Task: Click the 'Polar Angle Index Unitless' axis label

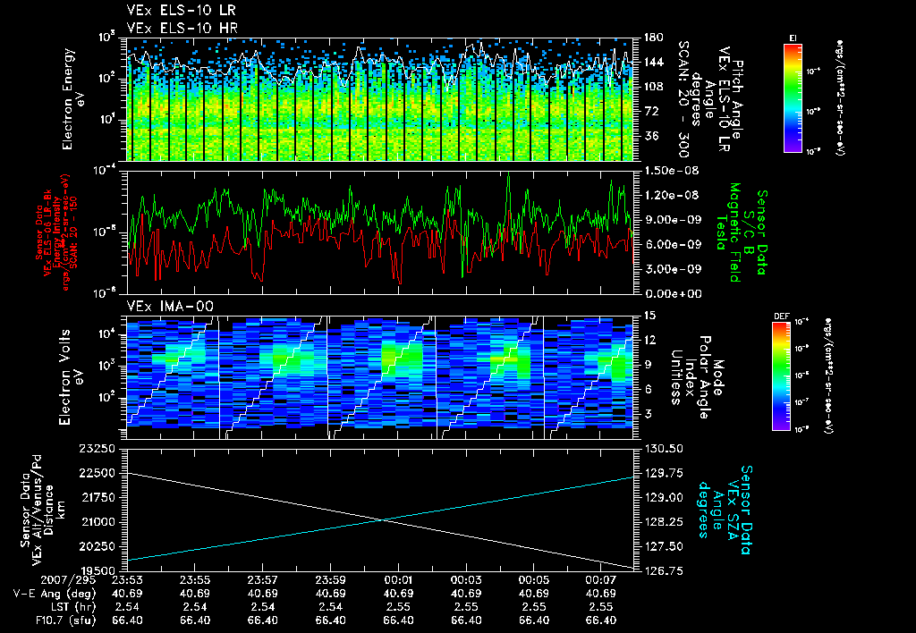Action: click(691, 377)
